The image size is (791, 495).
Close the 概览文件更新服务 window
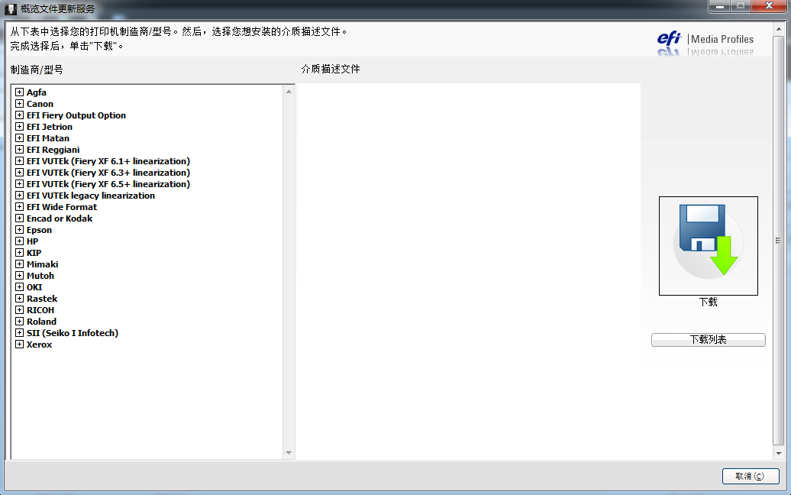click(769, 6)
